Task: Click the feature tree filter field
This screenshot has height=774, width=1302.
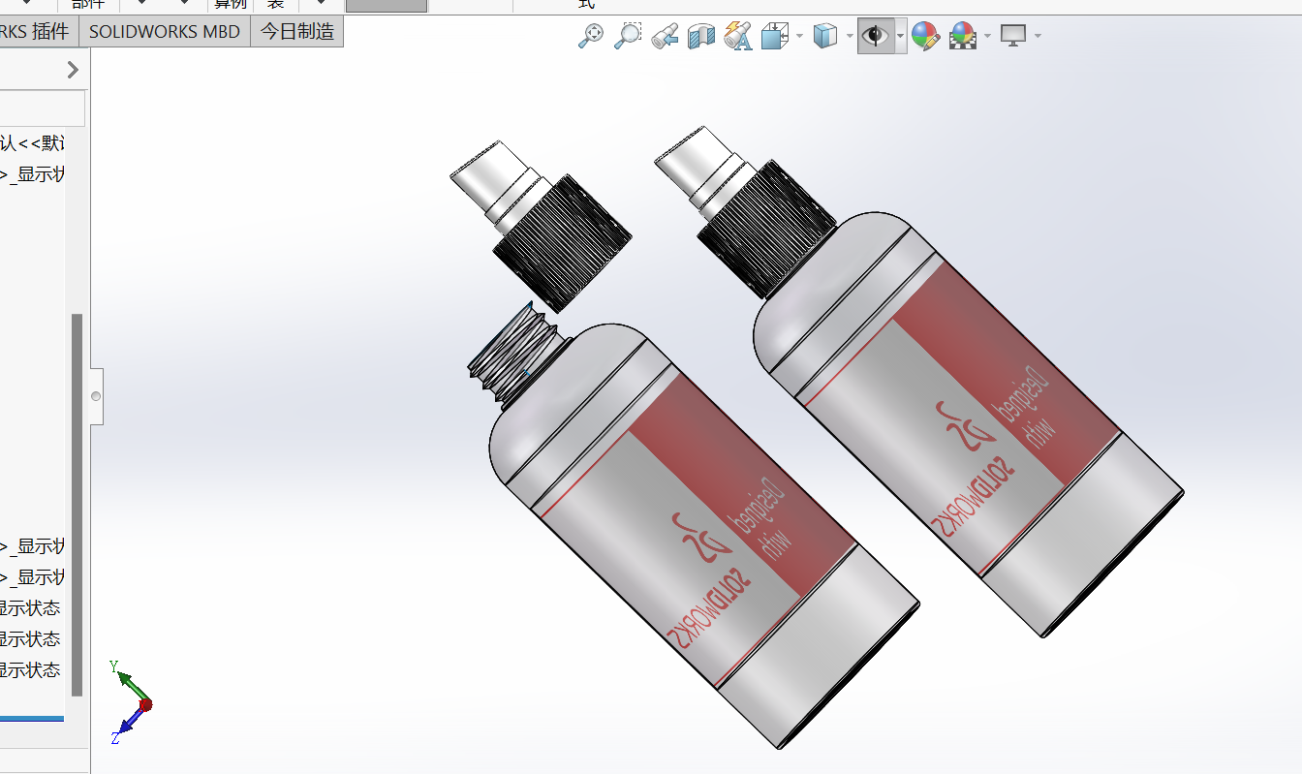Action: click(x=43, y=108)
